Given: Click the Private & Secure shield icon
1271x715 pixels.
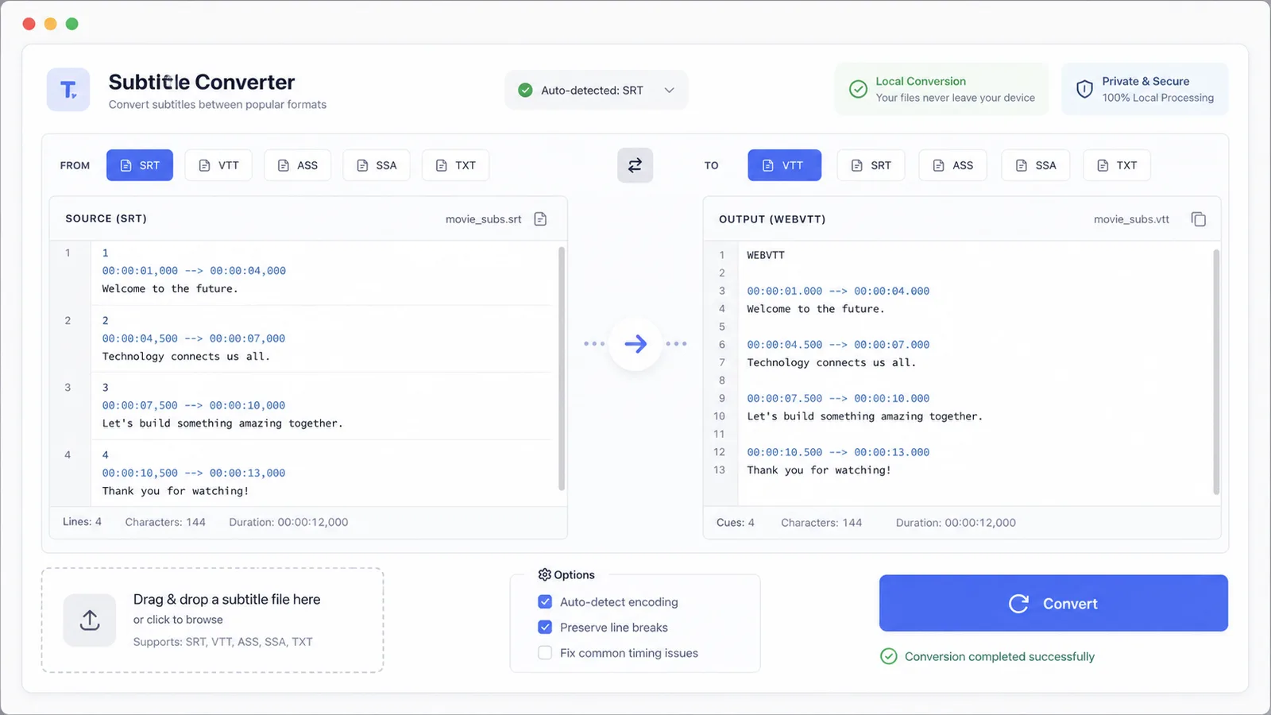Looking at the screenshot, I should coord(1084,89).
